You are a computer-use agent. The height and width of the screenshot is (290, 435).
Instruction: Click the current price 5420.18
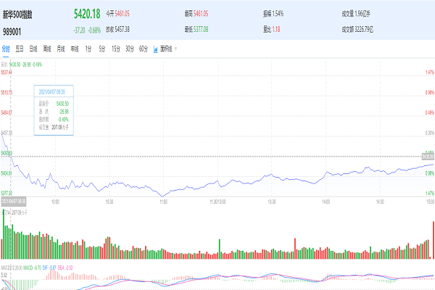click(86, 14)
